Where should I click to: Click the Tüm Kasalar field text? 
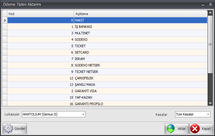click(x=185, y=114)
